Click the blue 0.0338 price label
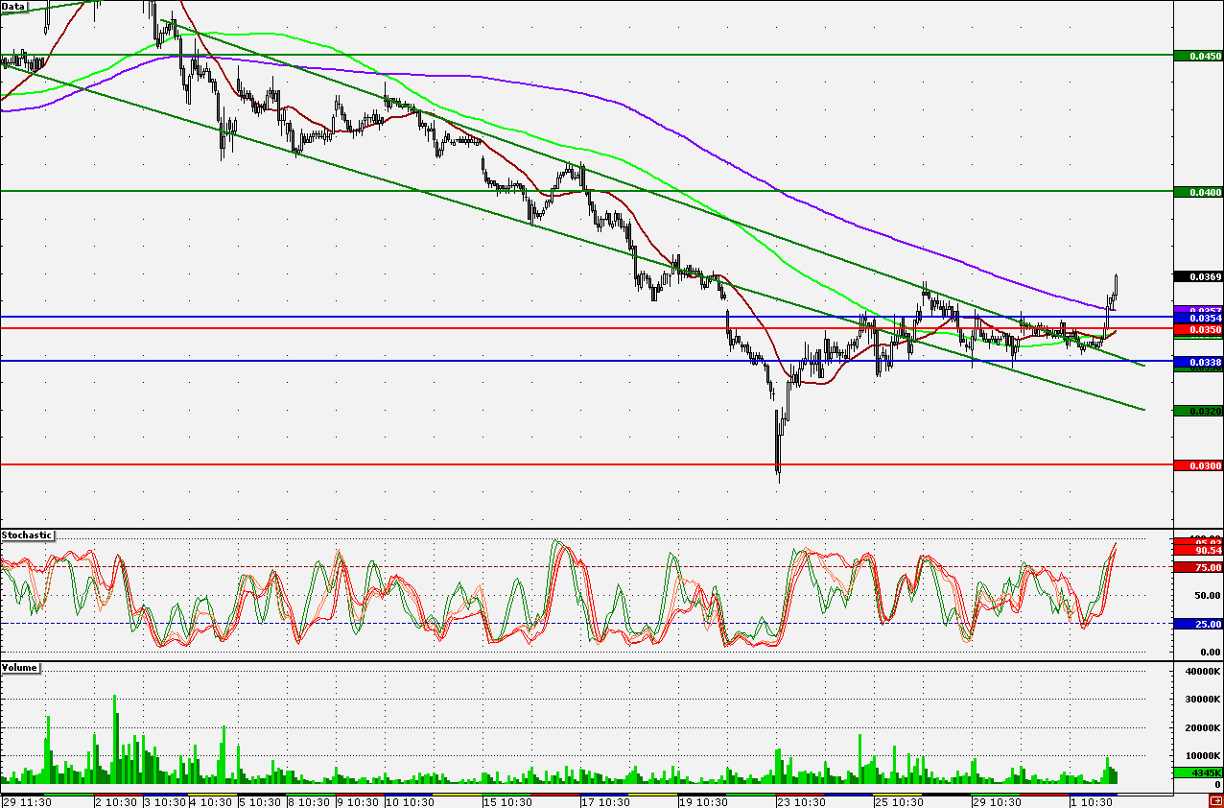 (1199, 362)
